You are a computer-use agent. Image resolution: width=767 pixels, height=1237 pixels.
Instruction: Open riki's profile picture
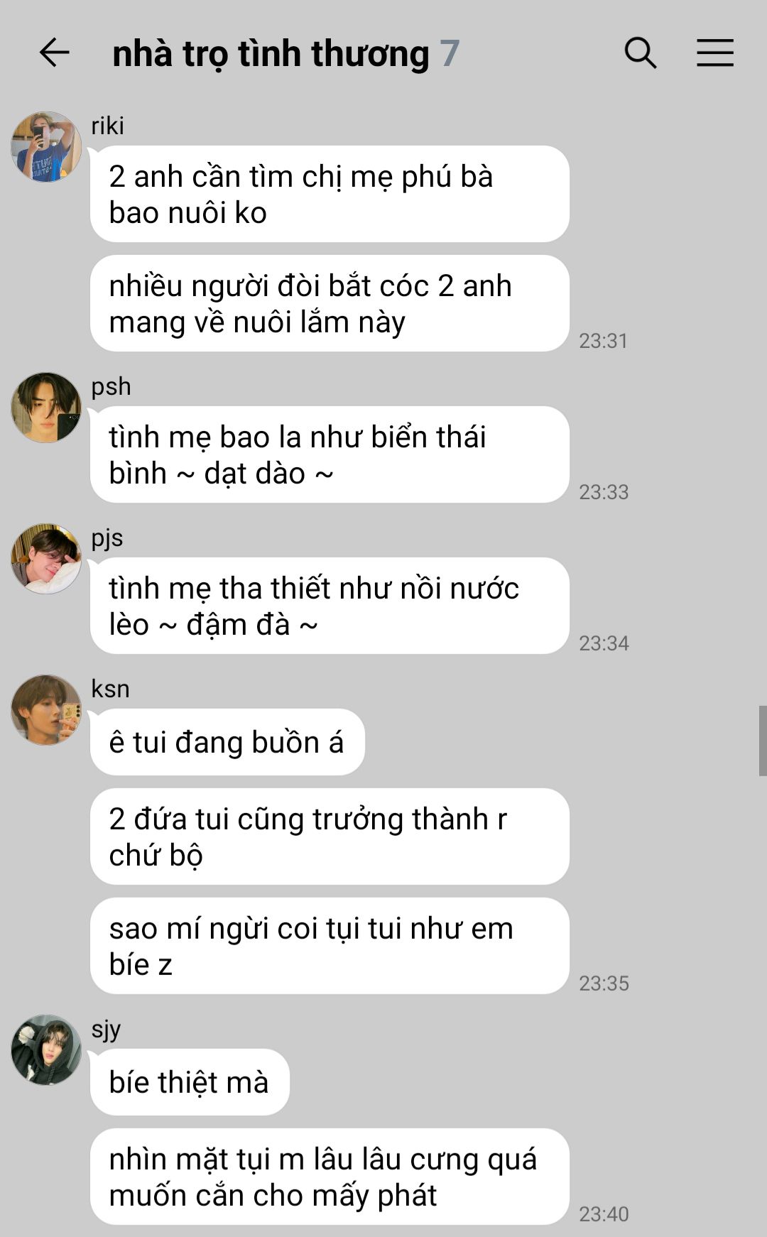(46, 147)
